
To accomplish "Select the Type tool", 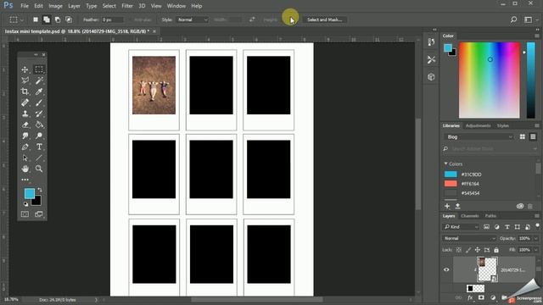I will (x=39, y=147).
